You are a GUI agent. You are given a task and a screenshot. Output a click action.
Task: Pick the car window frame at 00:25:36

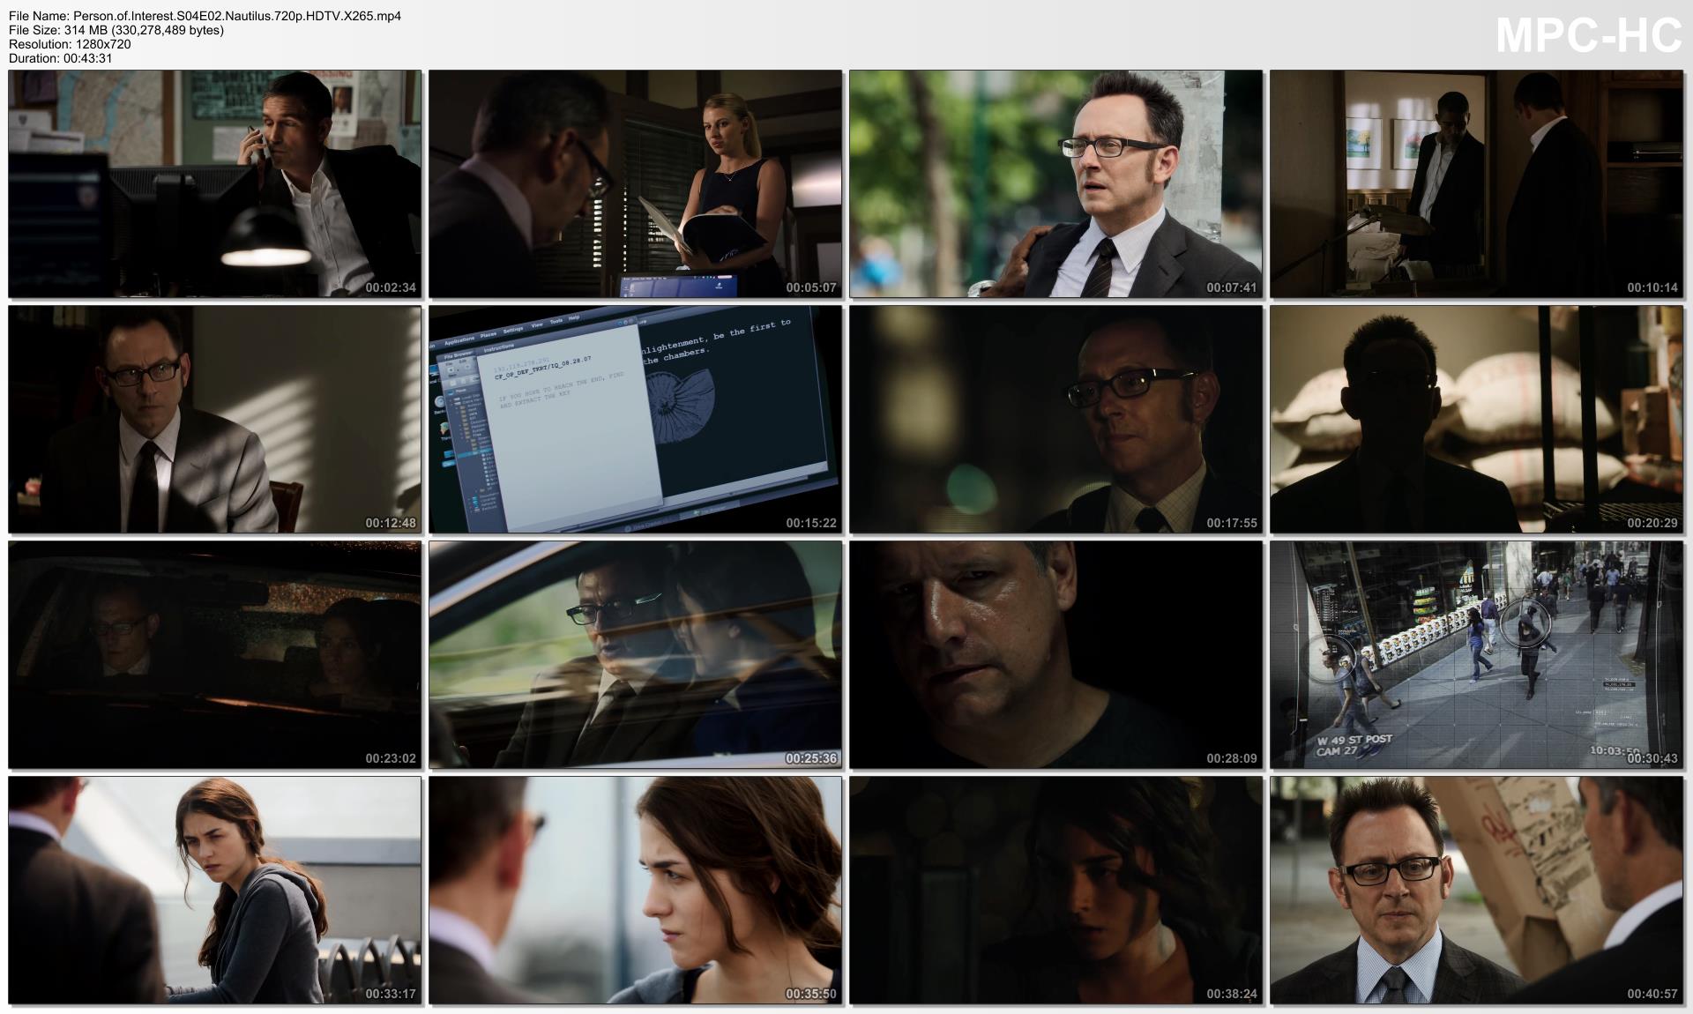point(635,654)
